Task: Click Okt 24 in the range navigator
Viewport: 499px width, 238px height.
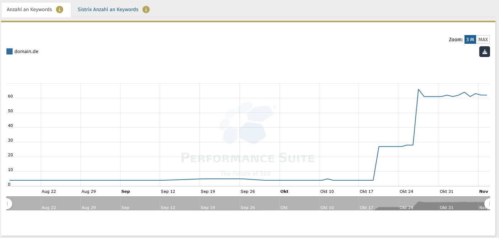Action: pyautogui.click(x=406, y=208)
